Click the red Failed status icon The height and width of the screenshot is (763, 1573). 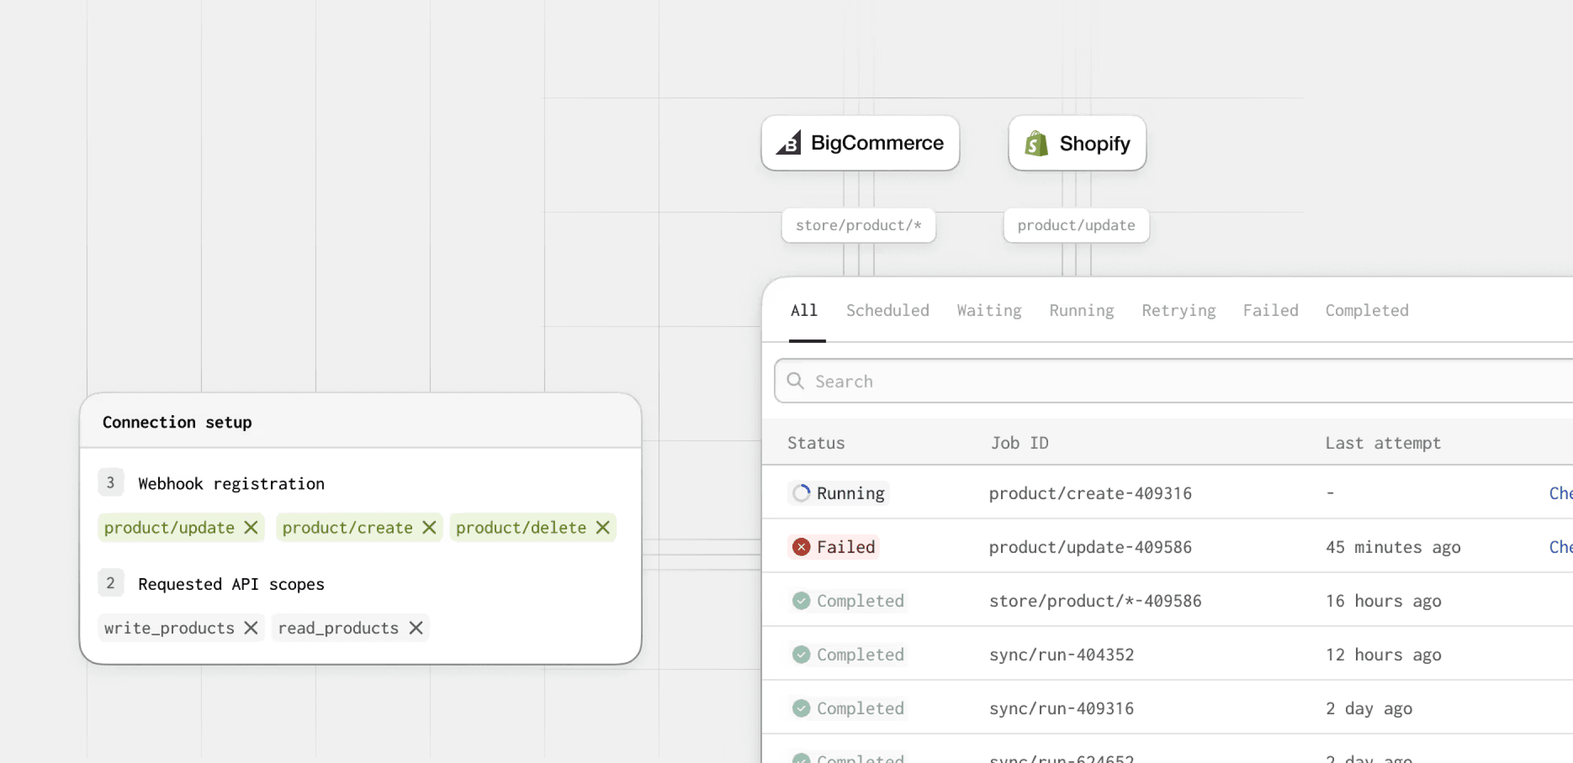(801, 547)
